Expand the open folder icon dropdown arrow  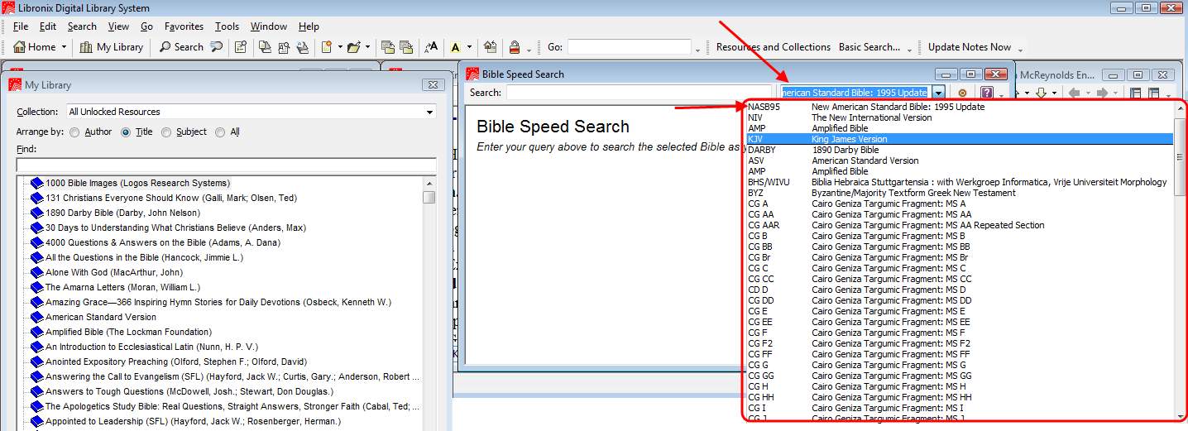click(x=367, y=47)
